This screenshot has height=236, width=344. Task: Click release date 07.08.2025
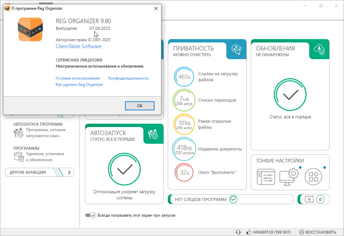100,28
